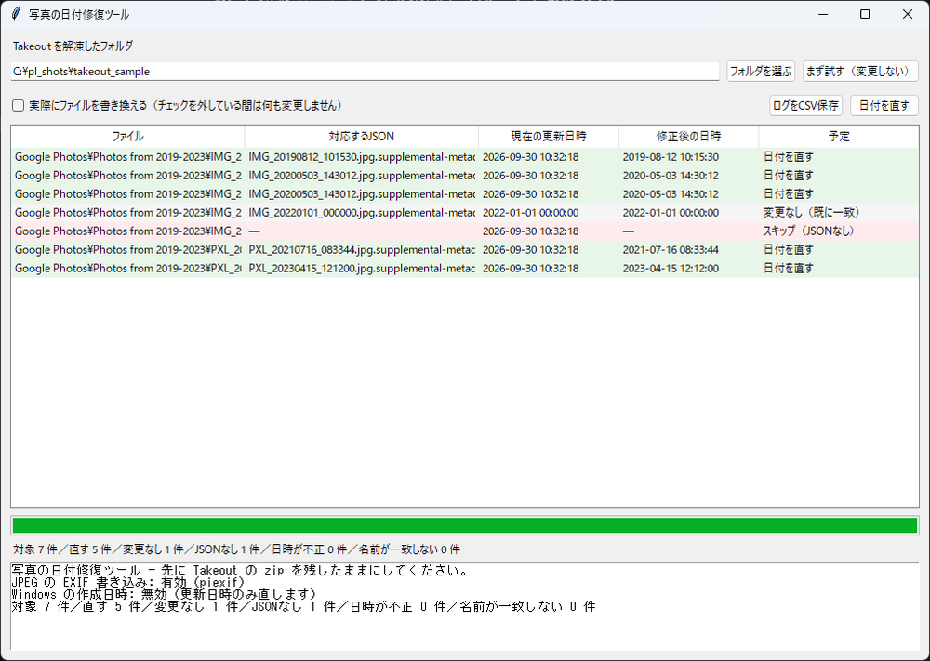The width and height of the screenshot is (930, 661).
Task: Select the pink スキップ（JSONなし）row
Action: 465,231
